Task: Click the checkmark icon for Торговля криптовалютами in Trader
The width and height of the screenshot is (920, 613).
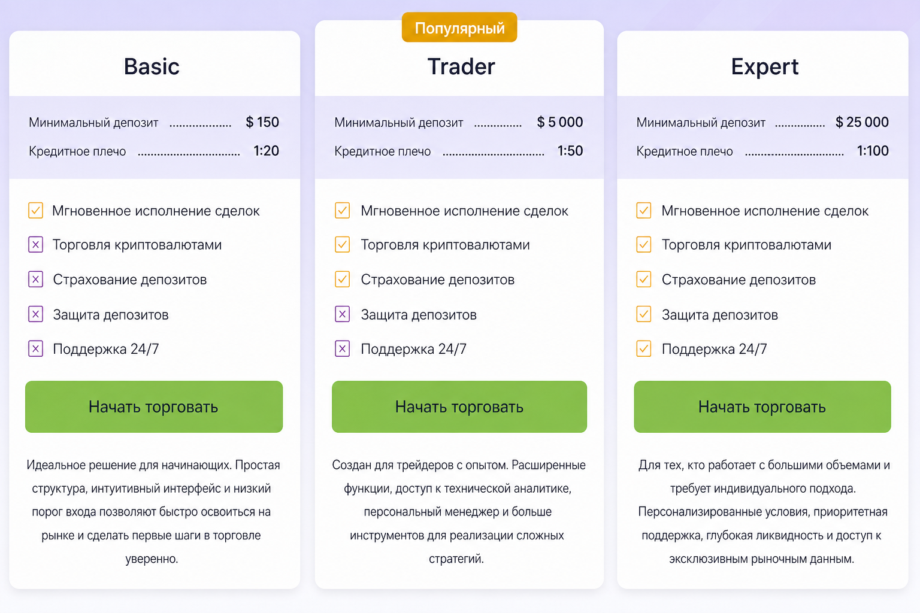Action: 342,244
